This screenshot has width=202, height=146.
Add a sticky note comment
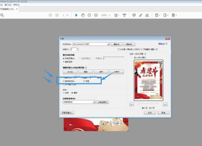[x=134, y=15]
